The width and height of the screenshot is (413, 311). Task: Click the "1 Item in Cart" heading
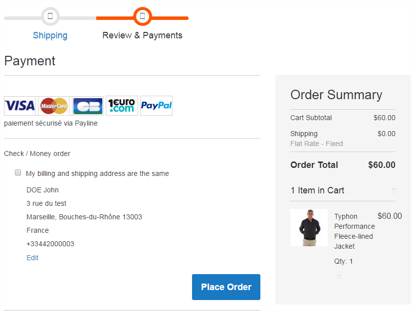[317, 190]
